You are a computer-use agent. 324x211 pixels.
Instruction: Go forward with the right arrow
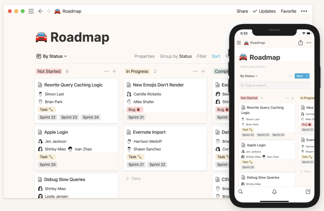[48, 11]
